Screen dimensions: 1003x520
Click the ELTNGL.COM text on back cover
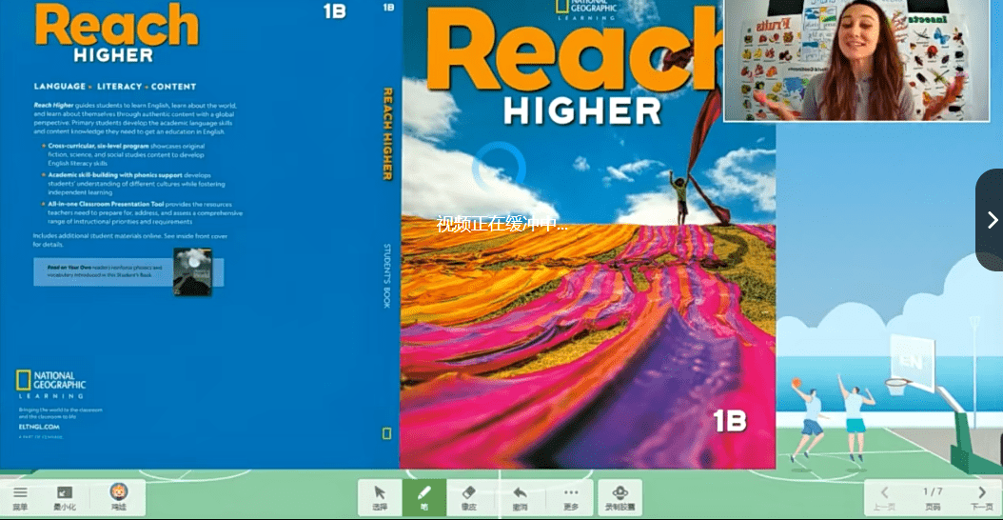pos(39,426)
